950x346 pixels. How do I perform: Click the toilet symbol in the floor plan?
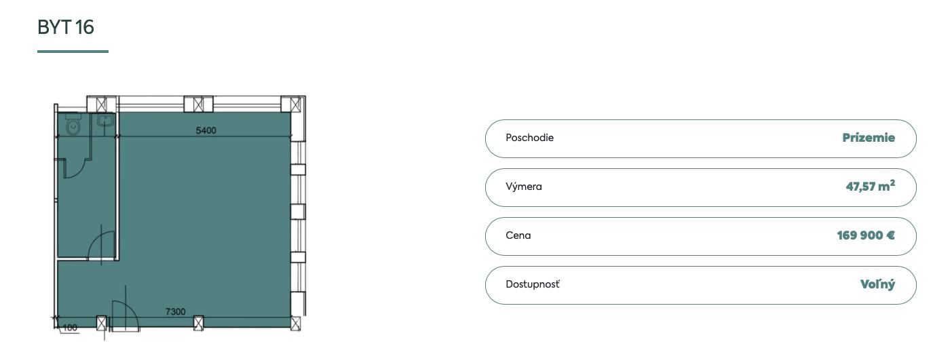tap(73, 126)
